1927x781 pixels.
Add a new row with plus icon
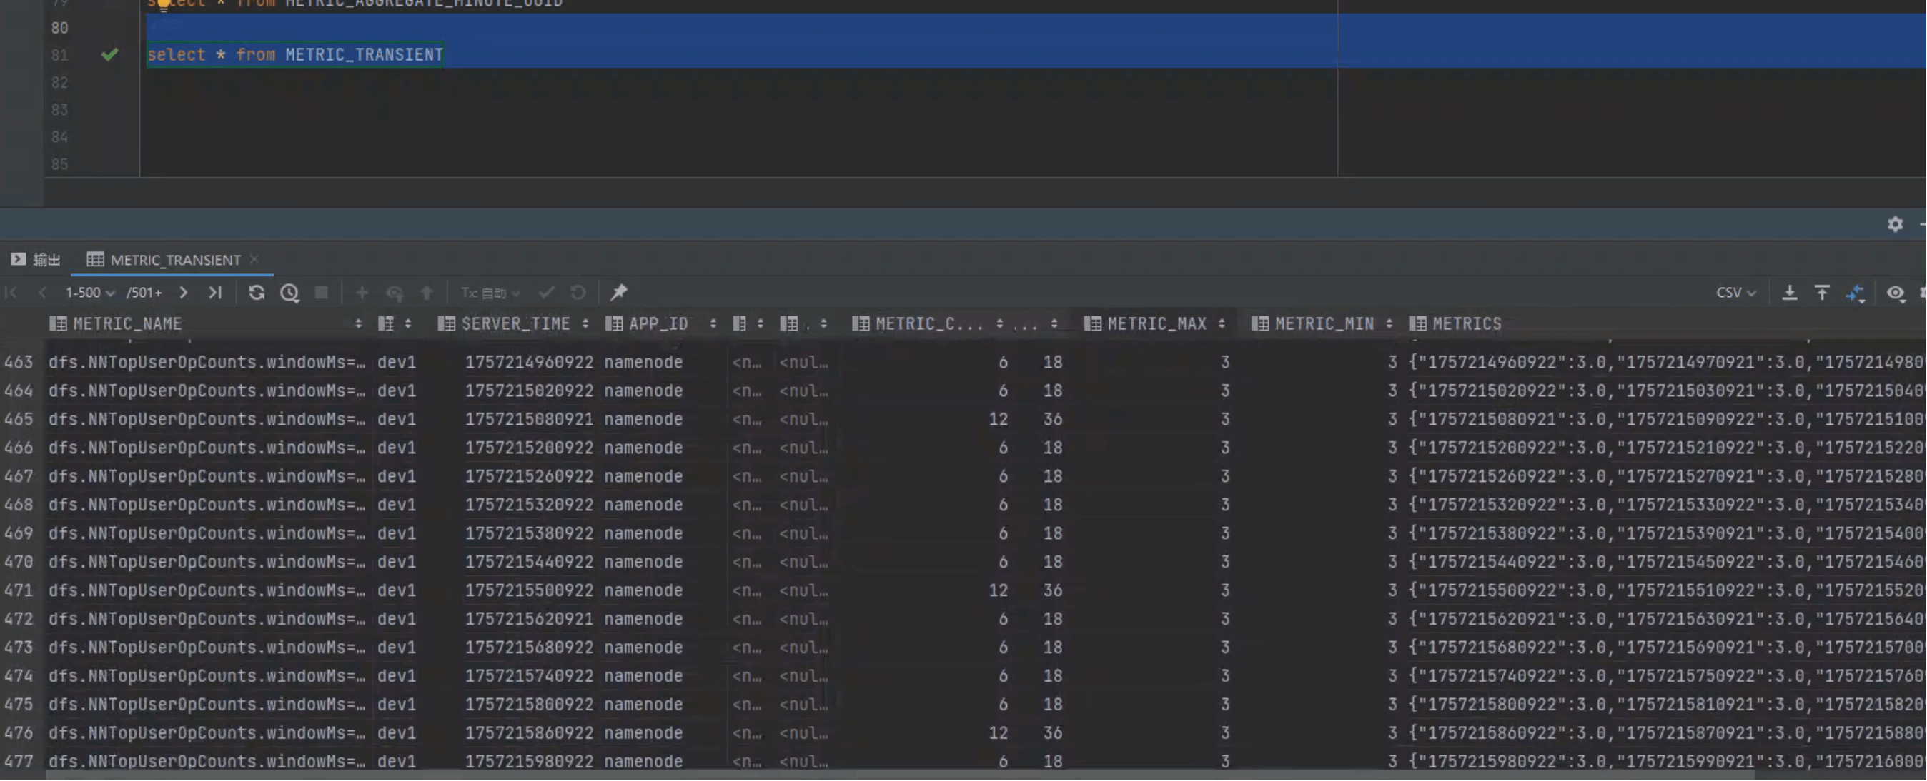coord(362,292)
